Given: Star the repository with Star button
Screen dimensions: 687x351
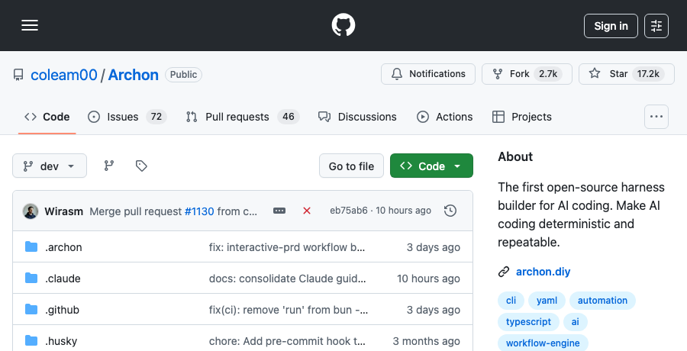Looking at the screenshot, I should [x=626, y=73].
